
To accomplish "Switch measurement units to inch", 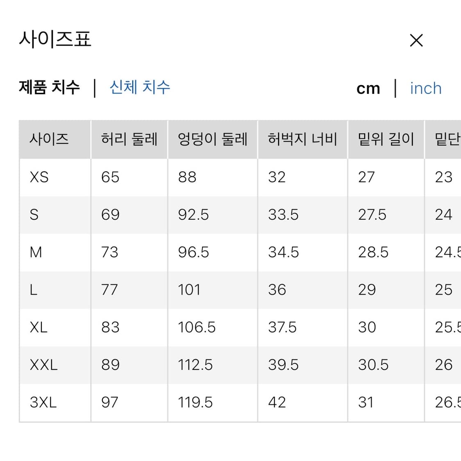I will [425, 89].
